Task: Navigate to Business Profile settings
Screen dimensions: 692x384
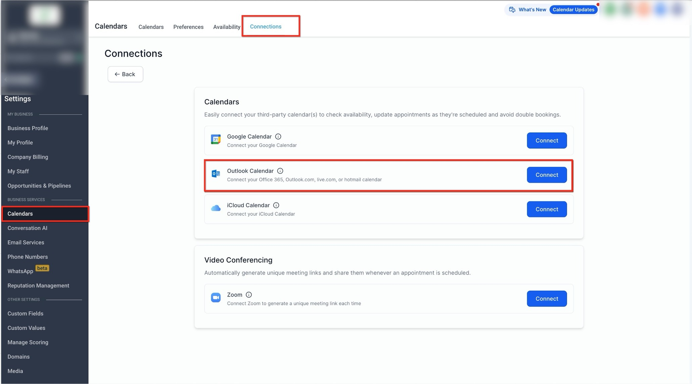Action: [28, 128]
